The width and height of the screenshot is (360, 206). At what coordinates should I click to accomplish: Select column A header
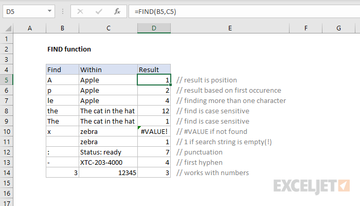(30, 28)
